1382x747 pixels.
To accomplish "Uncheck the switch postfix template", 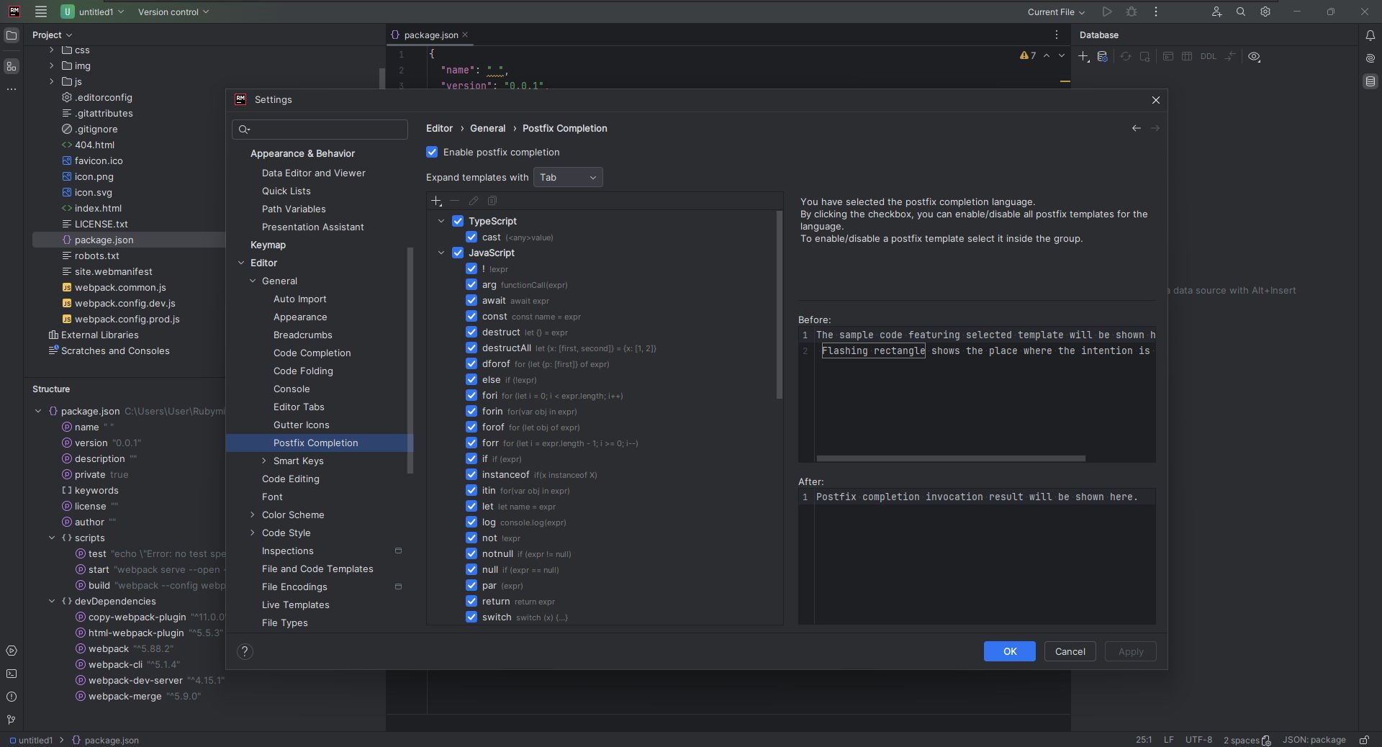I will coord(471,617).
